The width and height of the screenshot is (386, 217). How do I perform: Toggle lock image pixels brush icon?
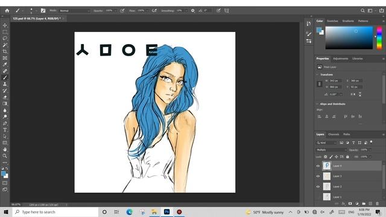[x=331, y=157]
